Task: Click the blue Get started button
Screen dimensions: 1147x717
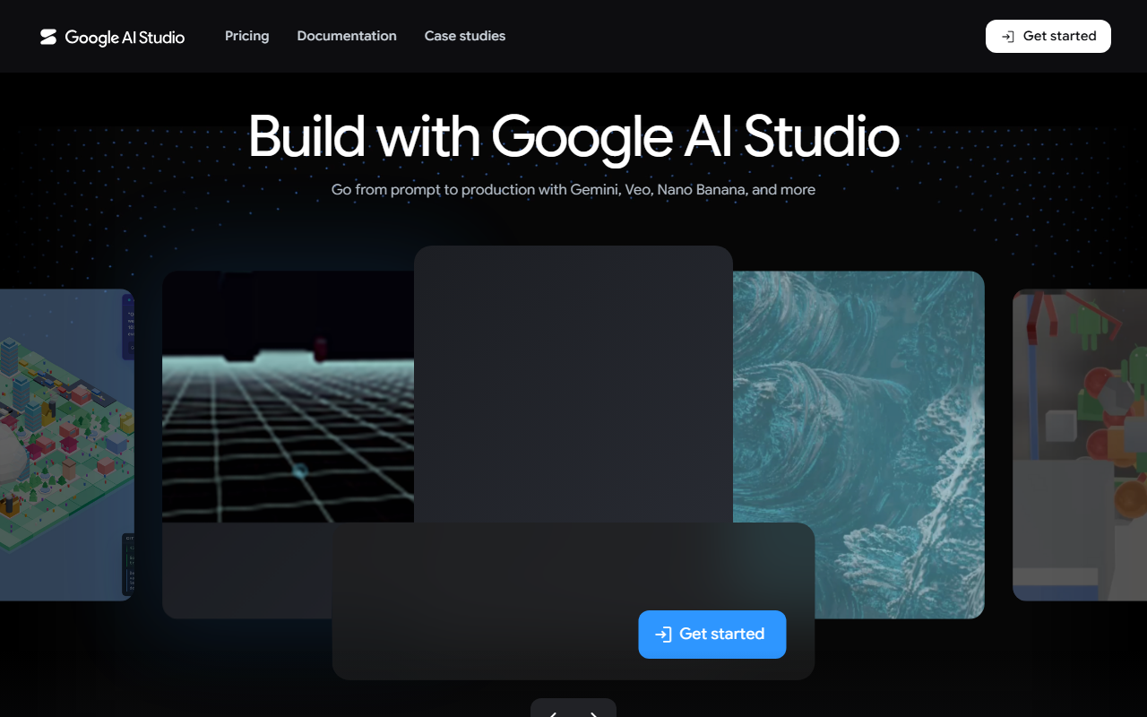Action: [x=712, y=635]
